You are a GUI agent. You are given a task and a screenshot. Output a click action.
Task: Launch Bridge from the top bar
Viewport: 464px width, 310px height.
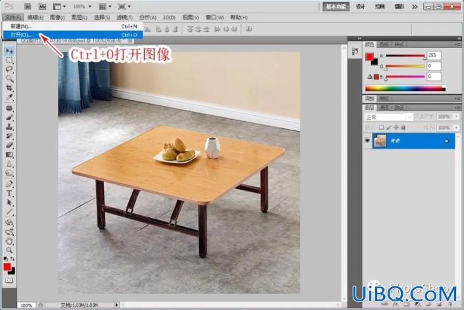[28, 6]
